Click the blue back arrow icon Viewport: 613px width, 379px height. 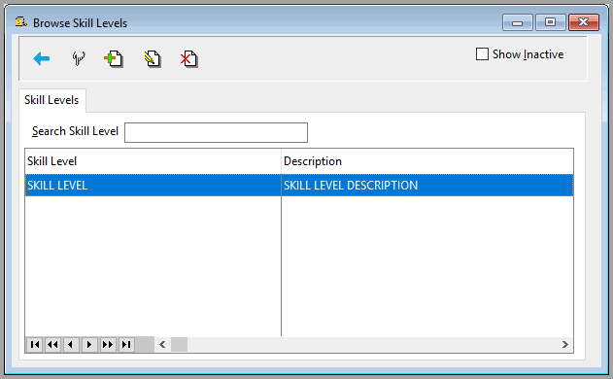(42, 58)
